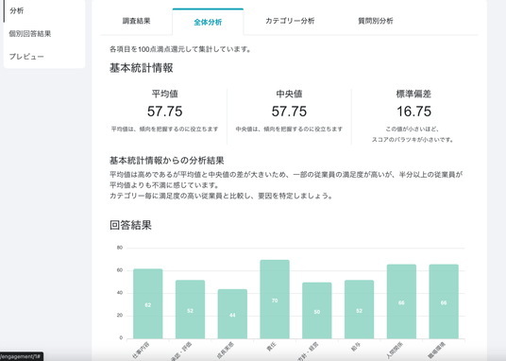Screen dimensions: 506x361
Task: Click the 仕事内容 bar showing 62
Action: pos(148,303)
